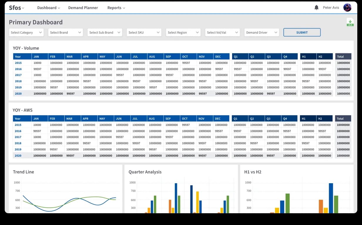
Task: Click H2 column header in YOY - Volume
Action: tap(325, 56)
